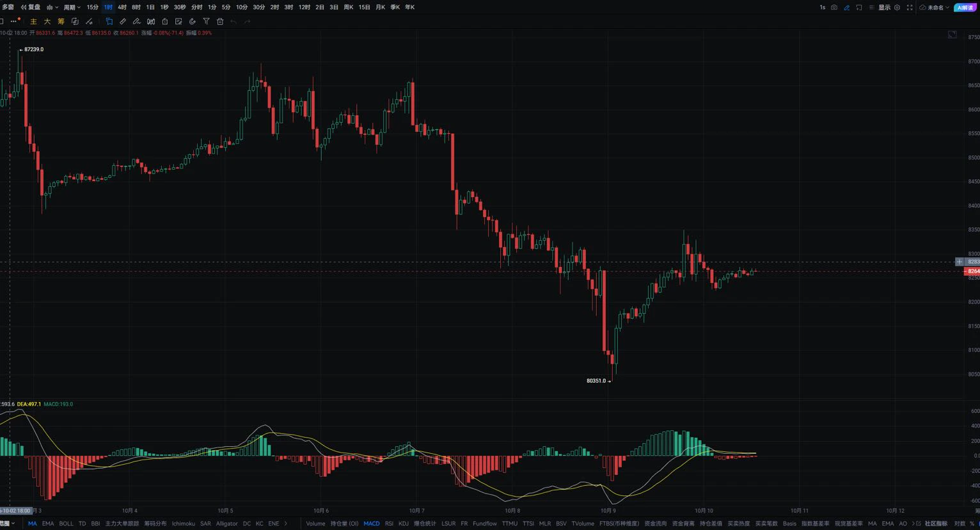Screen dimensions: 980x530
Task: Click the 复盘 replay button
Action: [x=31, y=8]
